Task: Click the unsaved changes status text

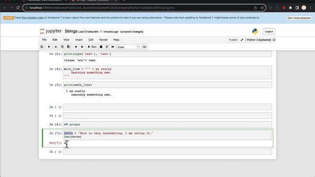Action: tap(132, 31)
